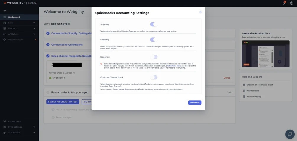This screenshot has height=141, width=297.
Task: Expand the Sales dropdown arrow
Action: point(34,23)
